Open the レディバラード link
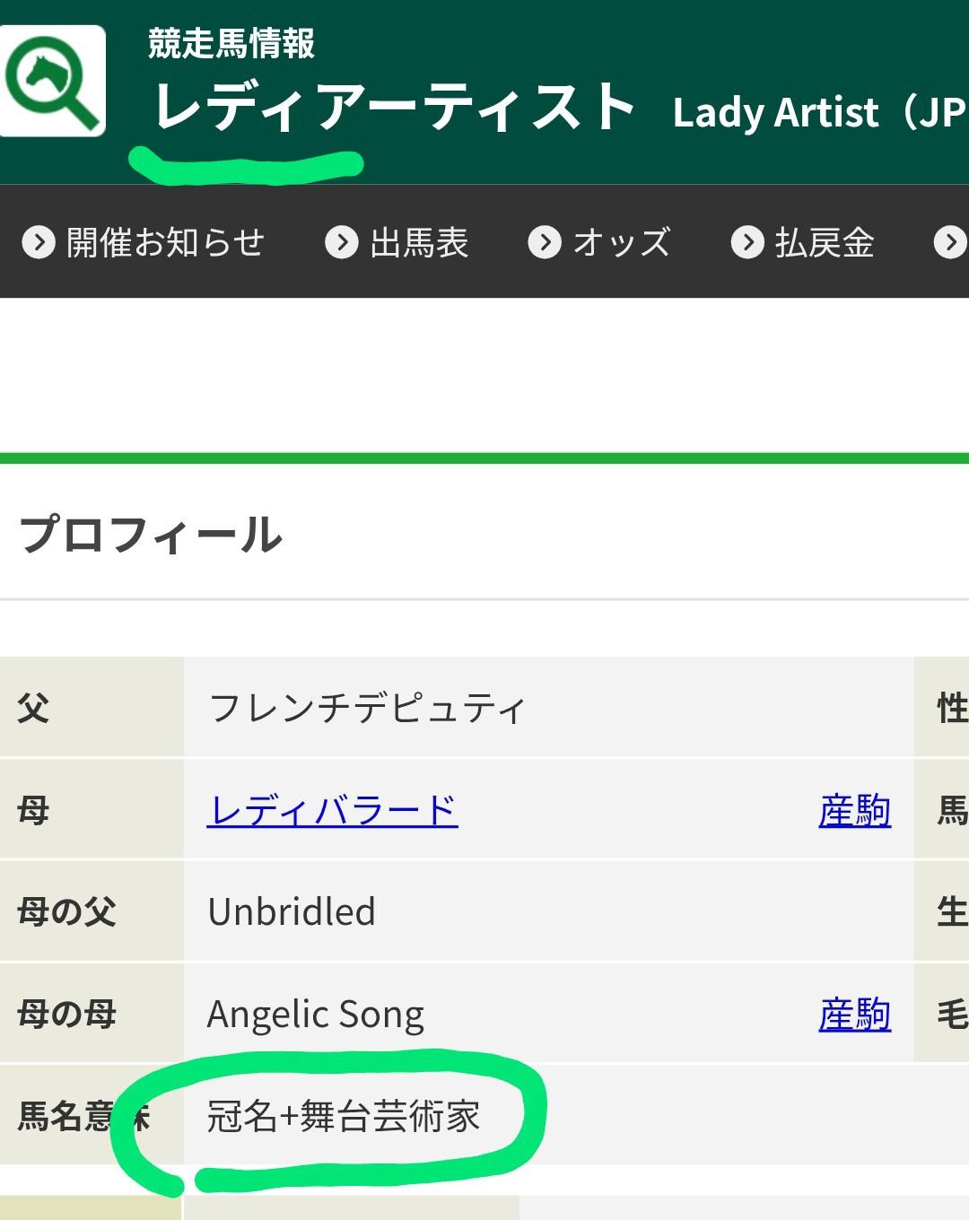Viewport: 969px width, 1220px height. [332, 811]
